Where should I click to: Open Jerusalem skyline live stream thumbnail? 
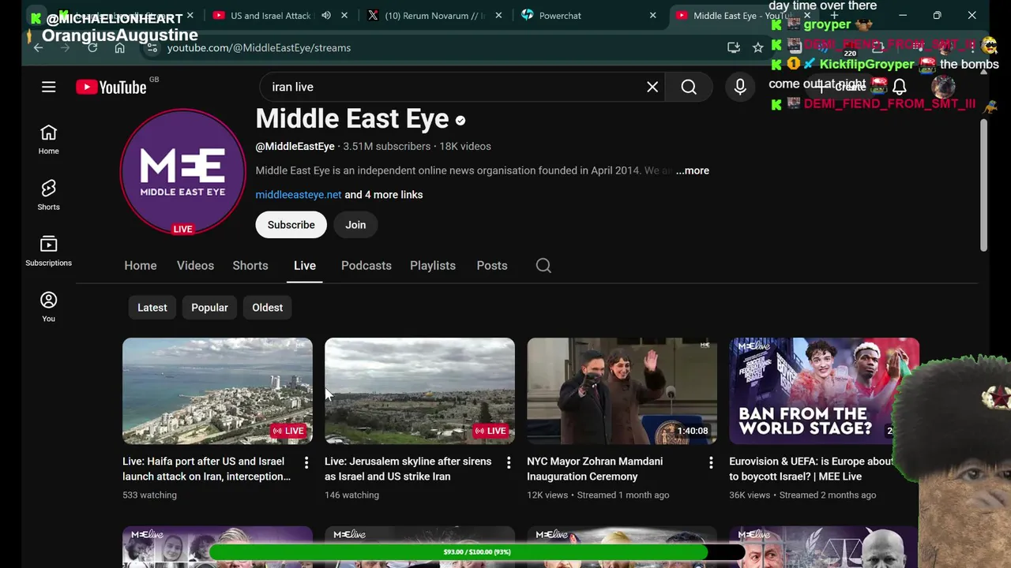pos(419,391)
